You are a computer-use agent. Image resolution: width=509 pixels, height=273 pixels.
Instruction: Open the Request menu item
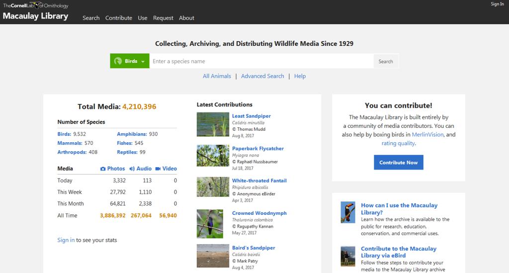163,18
